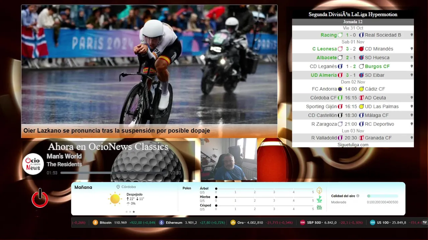This screenshot has height=240, width=428.
Task: Click the Oro price 4.002,810
Action: click(255, 222)
